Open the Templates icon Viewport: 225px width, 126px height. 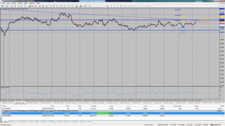pos(85,6)
